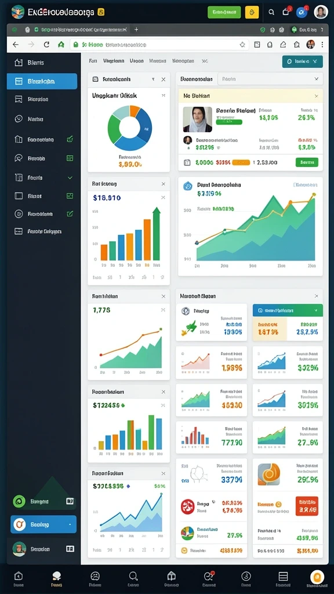Toggle green checkbox next to ninth sidebar item
The width and height of the screenshot is (334, 594).
coord(70,213)
